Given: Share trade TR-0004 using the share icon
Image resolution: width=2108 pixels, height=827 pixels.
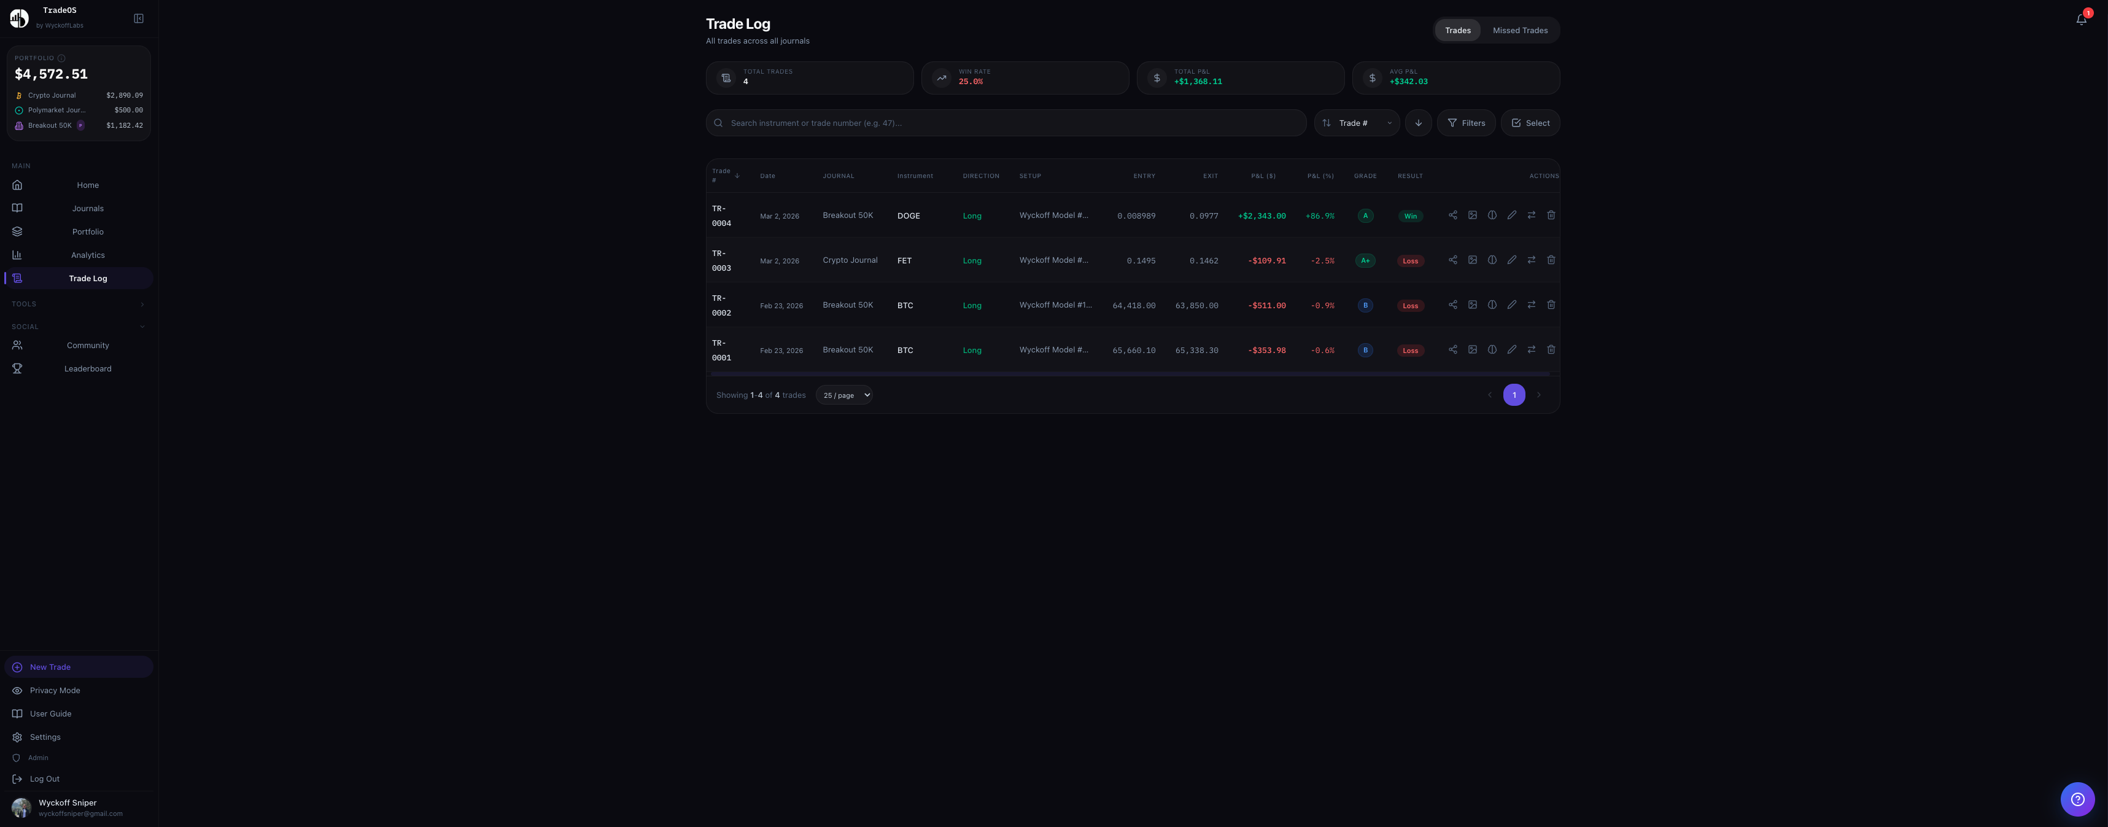Looking at the screenshot, I should 1454,214.
